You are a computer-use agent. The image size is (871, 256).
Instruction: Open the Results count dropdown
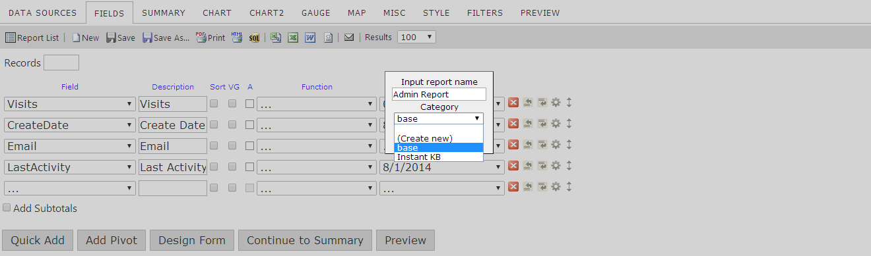click(416, 38)
